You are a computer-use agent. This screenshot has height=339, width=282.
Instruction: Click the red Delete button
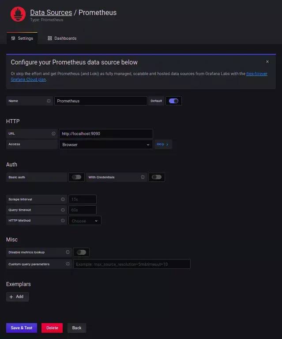point(52,328)
